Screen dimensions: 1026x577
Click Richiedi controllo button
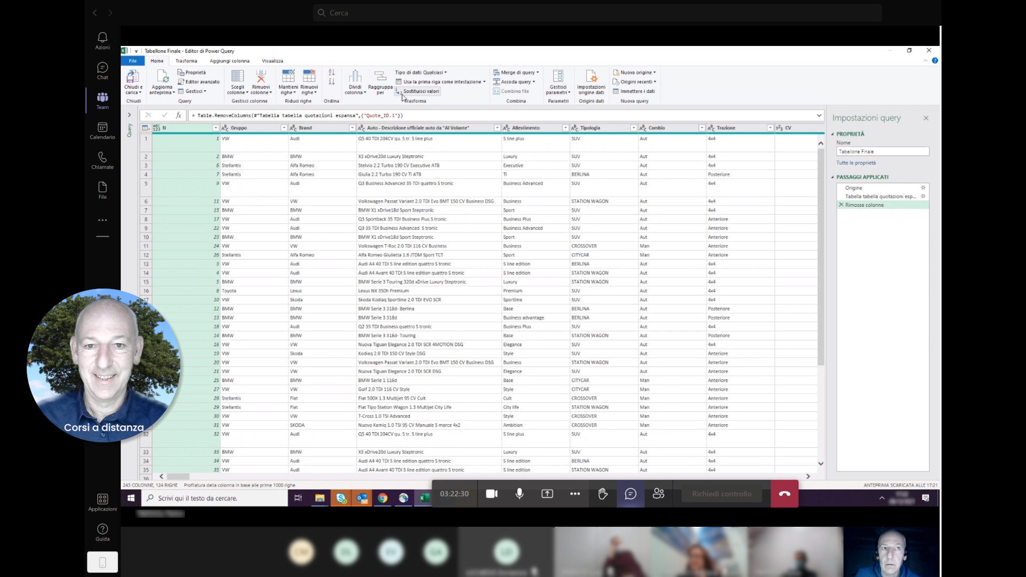[721, 494]
